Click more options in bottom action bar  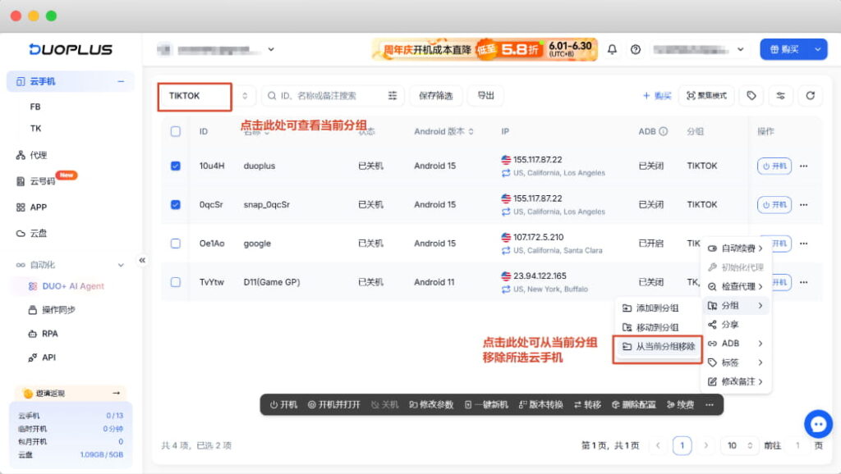click(x=710, y=405)
